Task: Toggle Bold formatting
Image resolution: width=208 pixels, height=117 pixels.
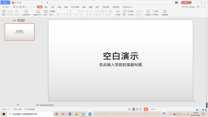Action: [58, 14]
